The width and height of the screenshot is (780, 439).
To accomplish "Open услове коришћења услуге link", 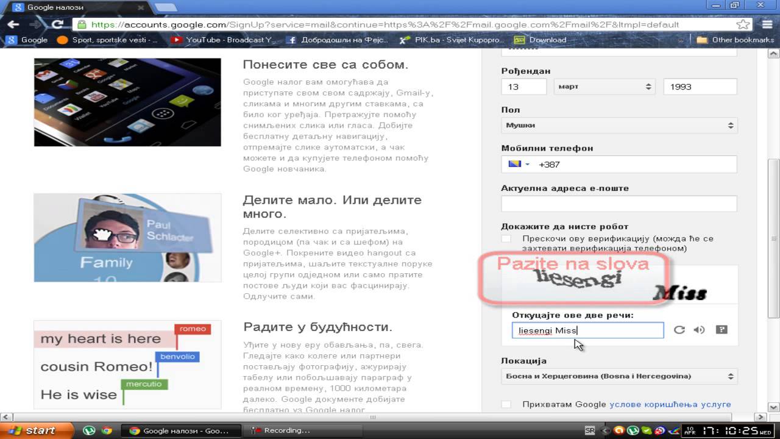I will click(670, 404).
